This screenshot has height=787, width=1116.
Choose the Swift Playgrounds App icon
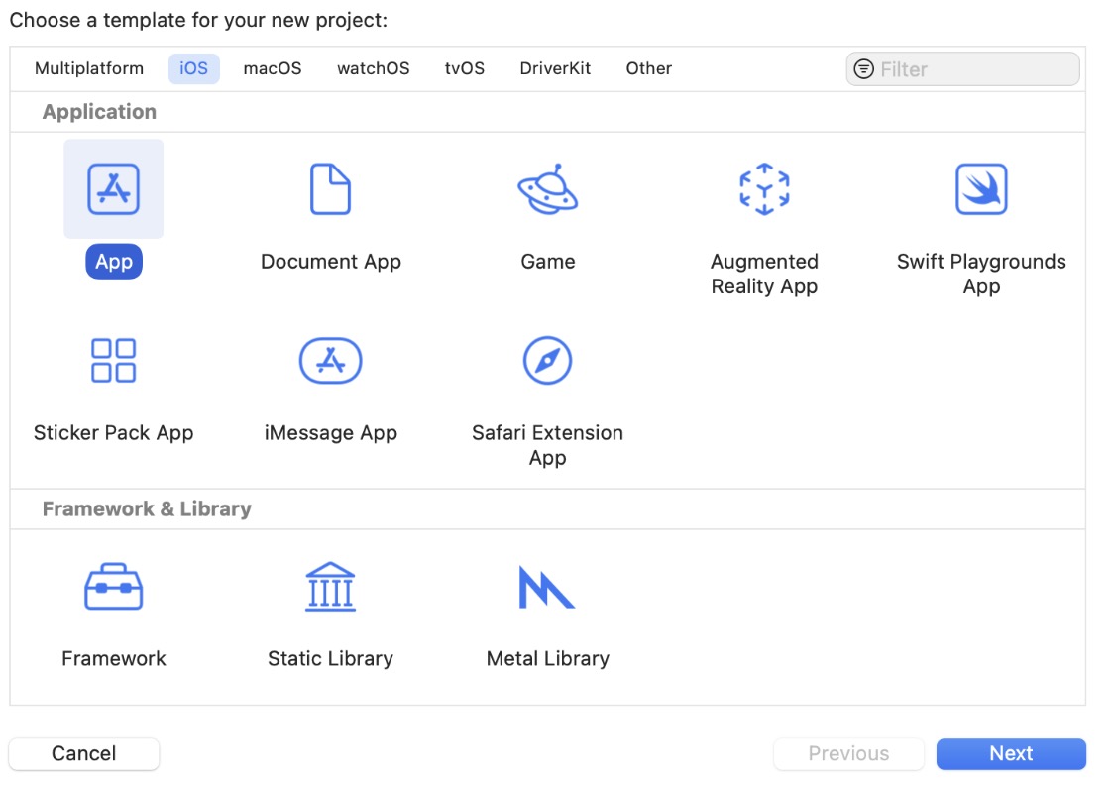point(981,189)
